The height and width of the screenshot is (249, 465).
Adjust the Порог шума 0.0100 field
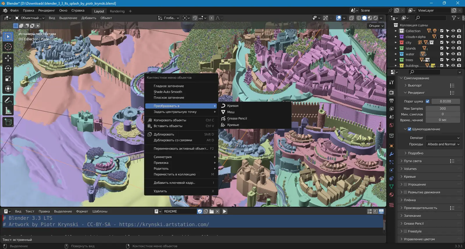446,101
